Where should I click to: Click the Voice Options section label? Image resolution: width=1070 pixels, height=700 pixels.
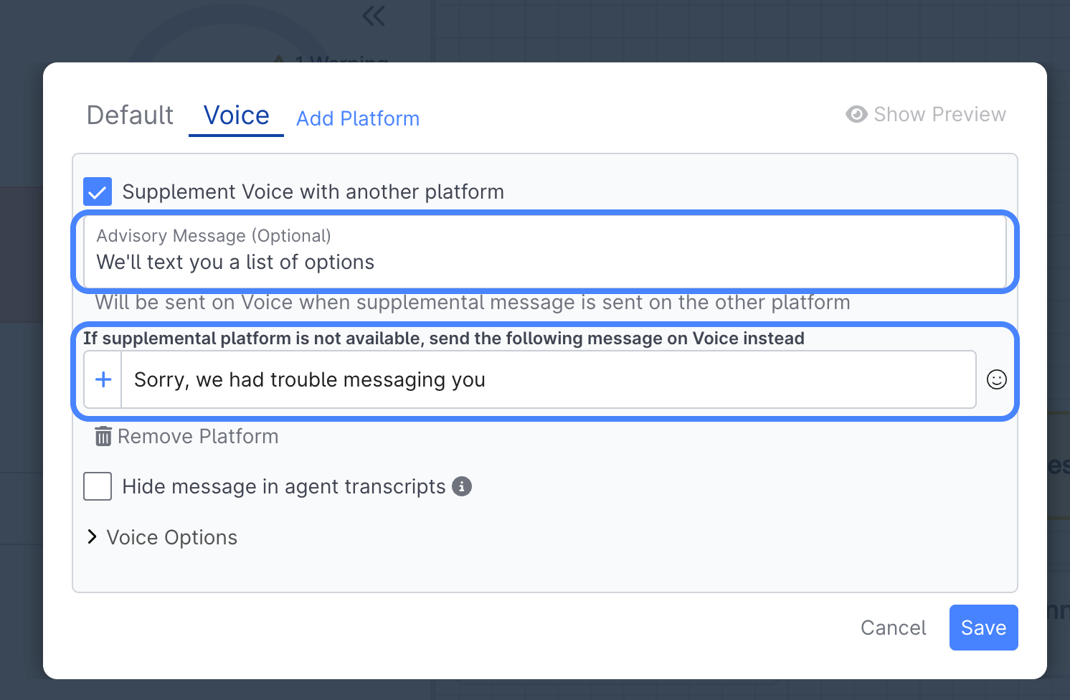(172, 537)
